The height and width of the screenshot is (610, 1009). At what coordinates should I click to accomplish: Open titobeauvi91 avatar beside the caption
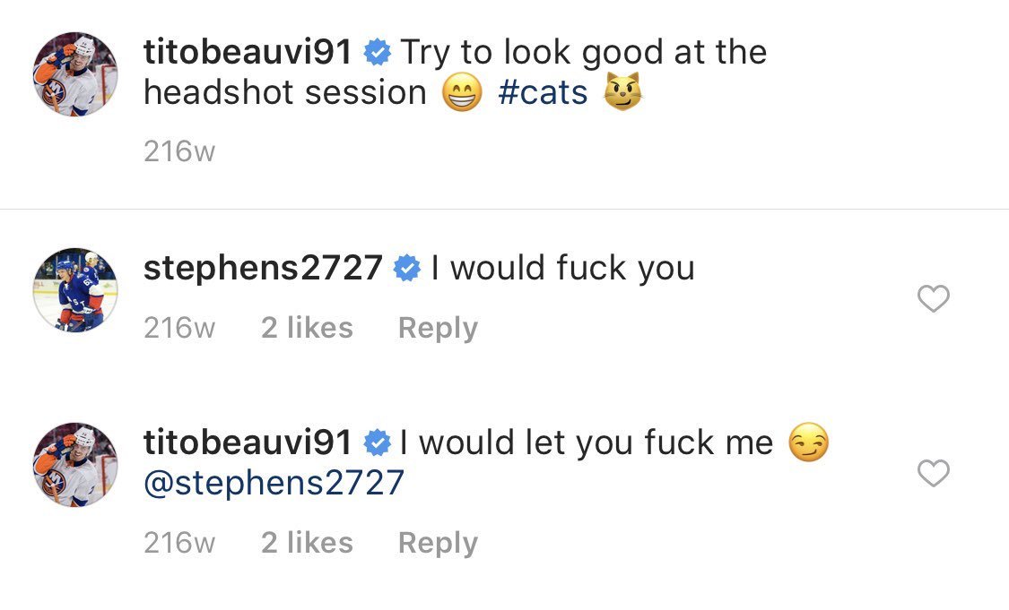[75, 75]
